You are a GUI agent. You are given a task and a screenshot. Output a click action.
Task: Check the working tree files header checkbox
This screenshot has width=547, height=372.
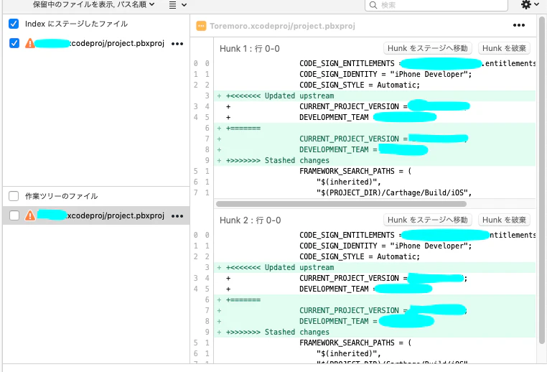click(x=14, y=196)
